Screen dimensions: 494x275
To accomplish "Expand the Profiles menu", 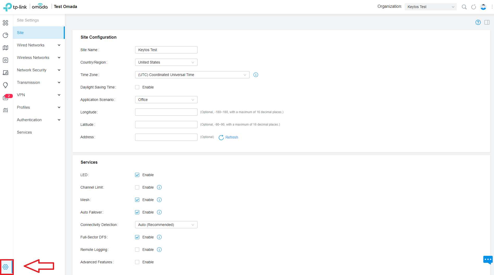I will tap(39, 107).
